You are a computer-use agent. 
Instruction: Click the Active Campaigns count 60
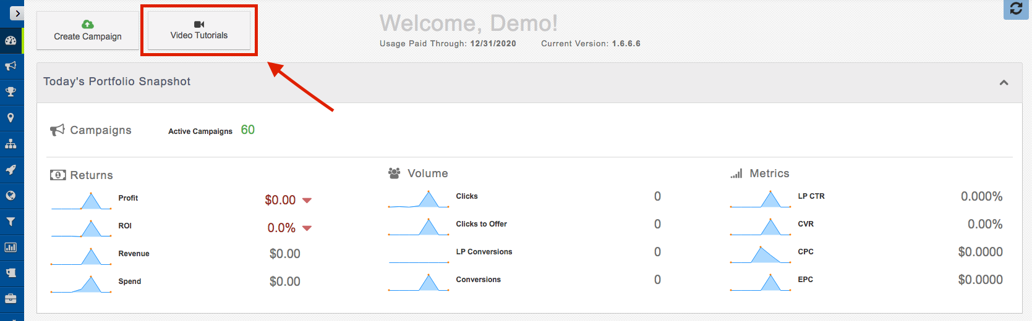point(248,130)
